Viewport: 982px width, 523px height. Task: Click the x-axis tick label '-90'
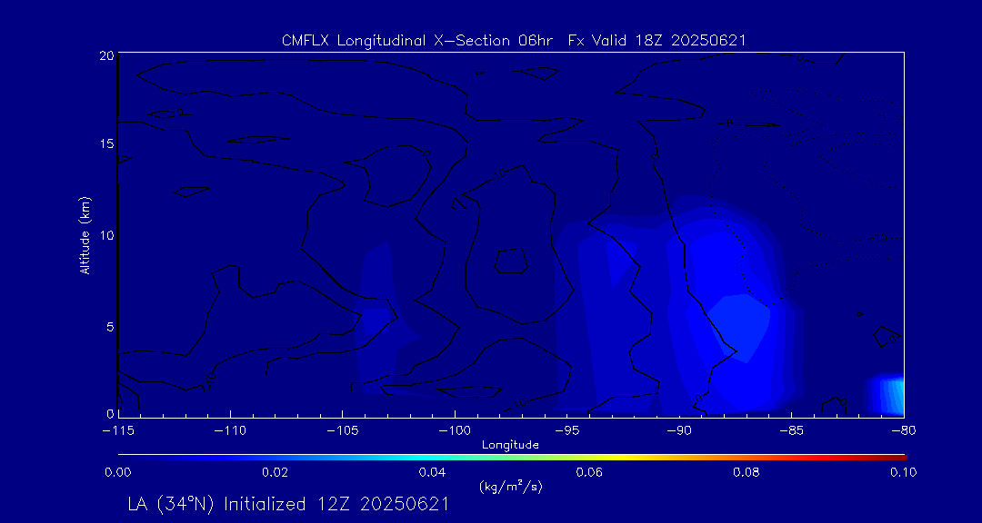679,432
